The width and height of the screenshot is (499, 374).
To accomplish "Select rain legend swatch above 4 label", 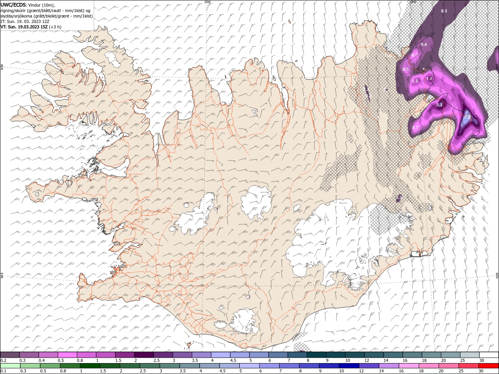I will click(x=209, y=365).
